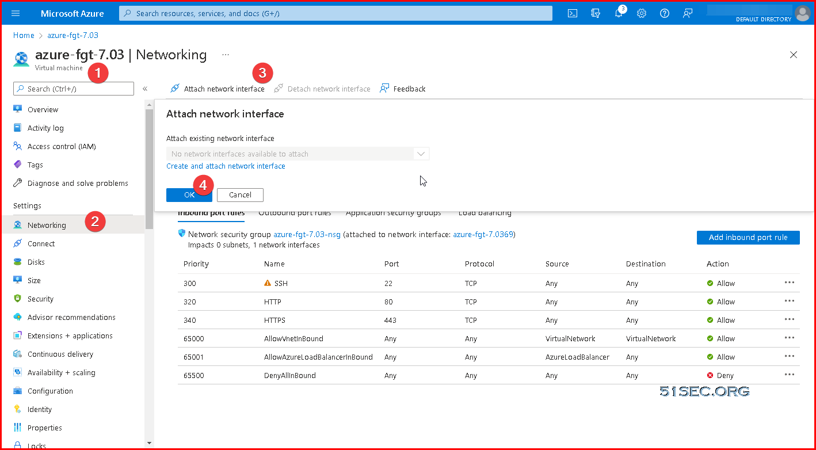
Task: Click the global search resources box
Action: [x=335, y=13]
